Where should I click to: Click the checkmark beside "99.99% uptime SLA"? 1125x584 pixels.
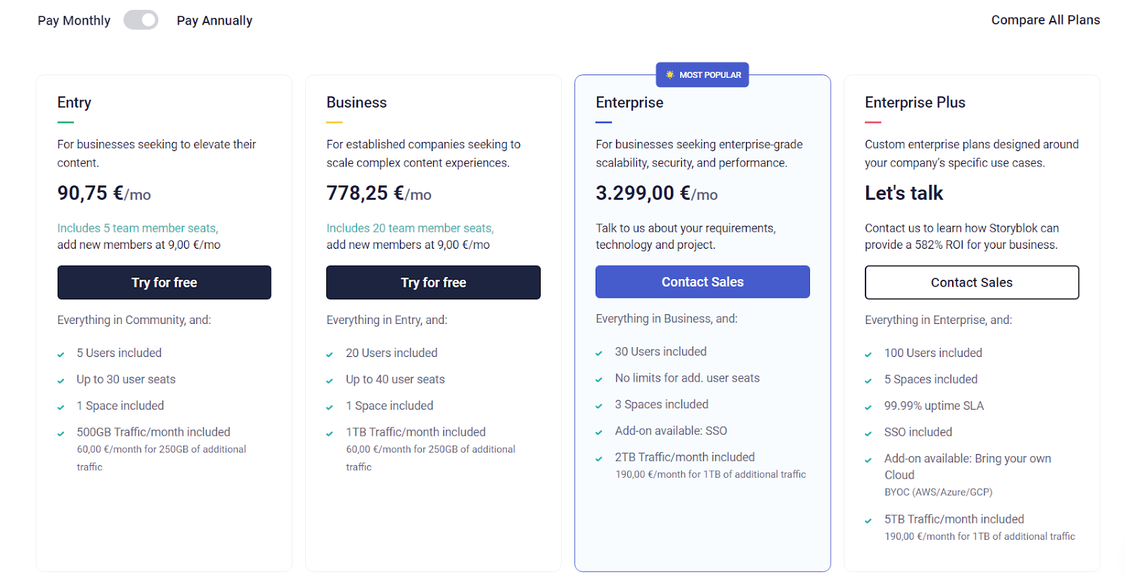[868, 406]
